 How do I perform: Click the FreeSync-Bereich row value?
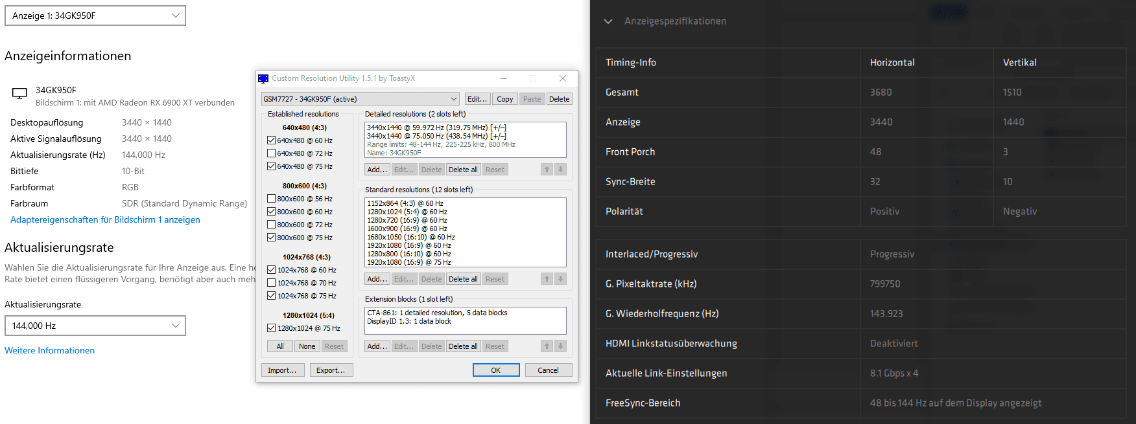point(956,403)
